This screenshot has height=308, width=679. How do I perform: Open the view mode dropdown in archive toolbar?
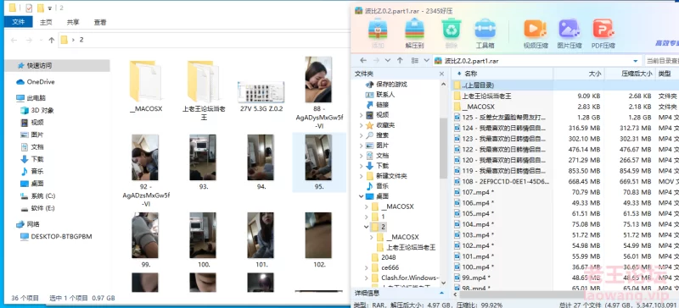pos(427,60)
